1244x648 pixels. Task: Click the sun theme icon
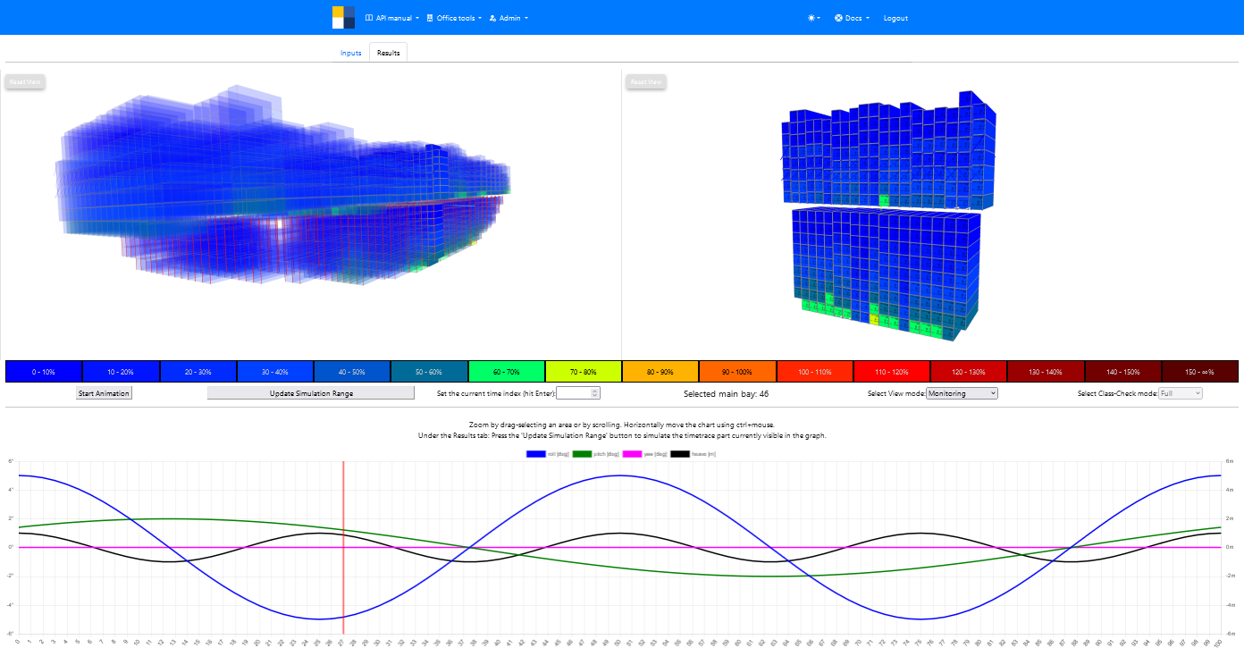(811, 18)
